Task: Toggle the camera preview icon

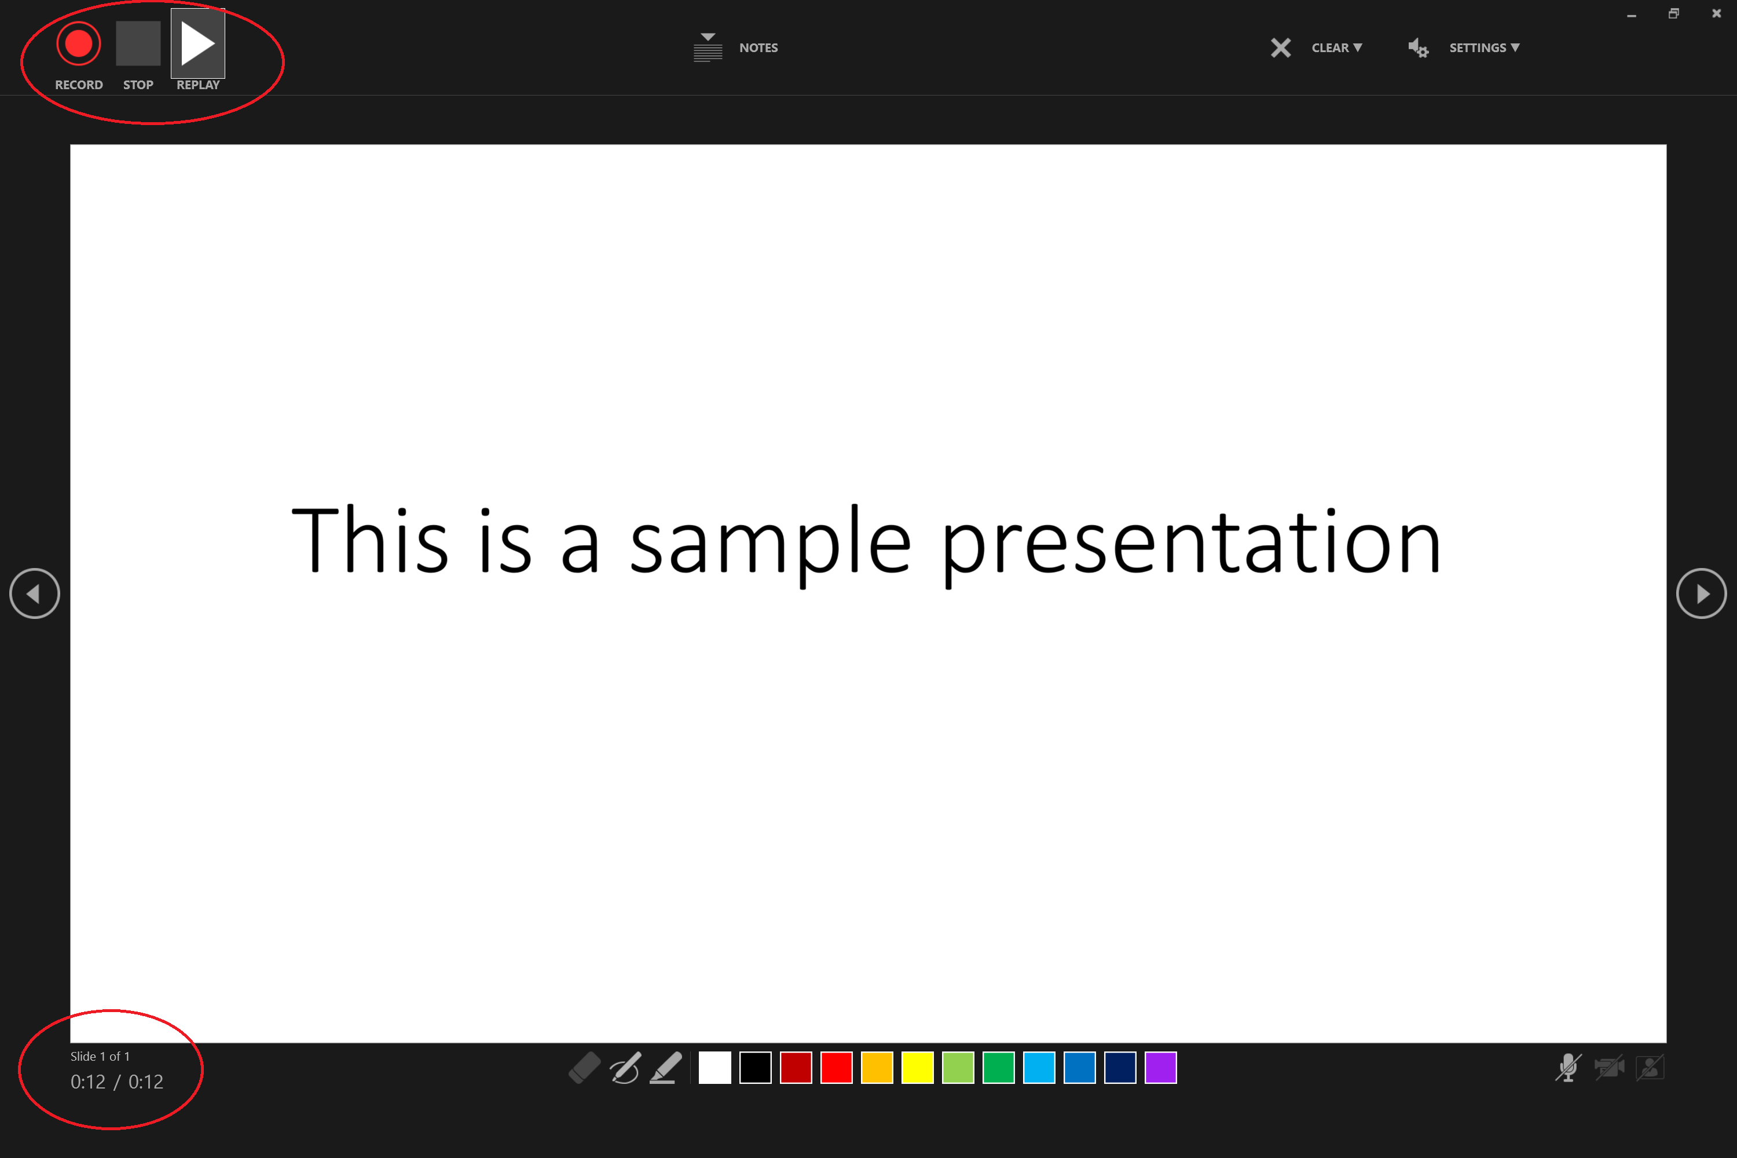Action: click(1650, 1068)
